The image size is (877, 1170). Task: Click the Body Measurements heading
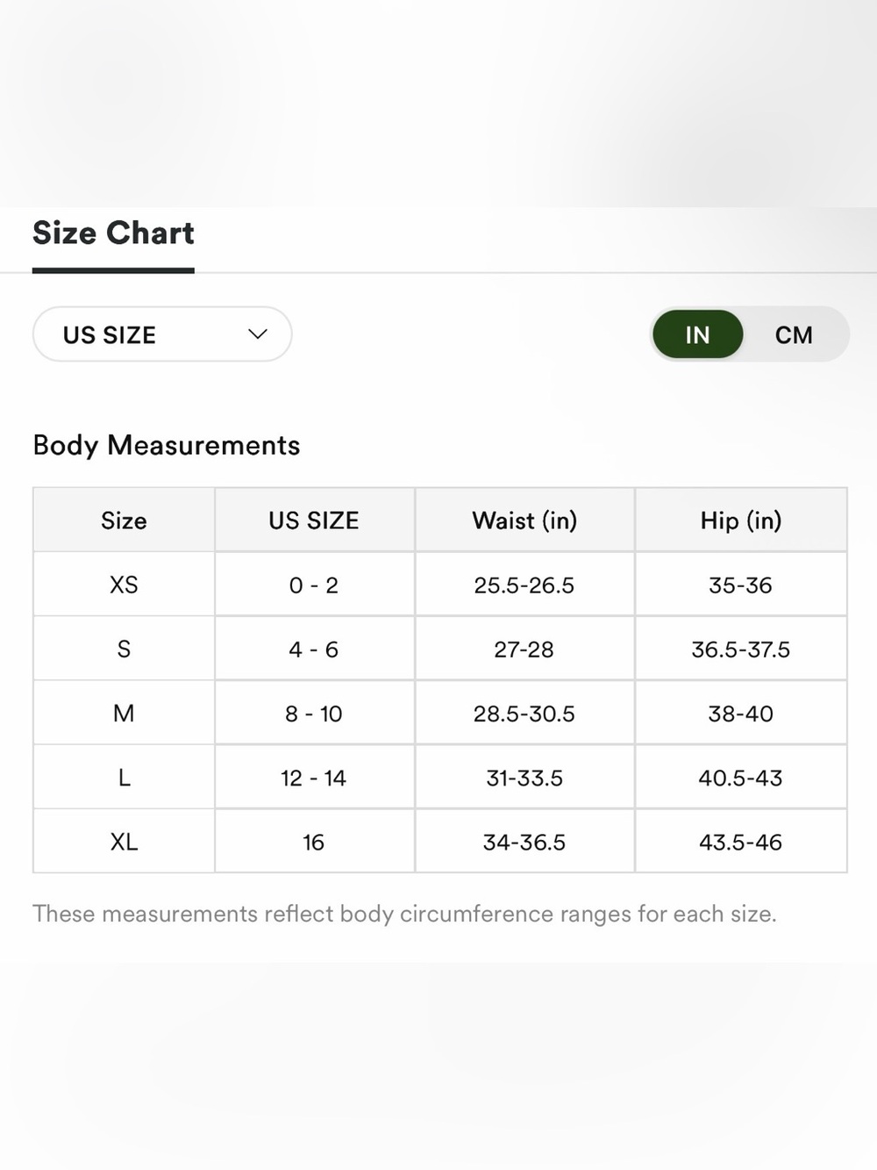167,446
